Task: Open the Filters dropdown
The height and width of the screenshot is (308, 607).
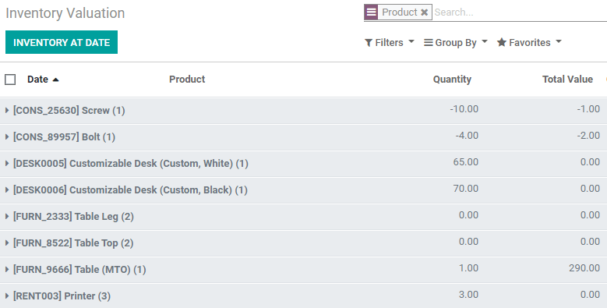Action: (x=390, y=43)
